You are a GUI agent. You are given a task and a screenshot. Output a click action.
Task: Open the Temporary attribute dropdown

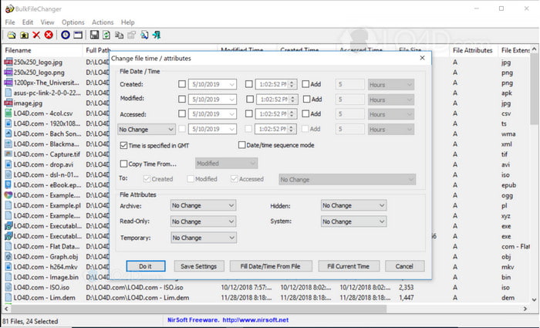click(x=204, y=238)
